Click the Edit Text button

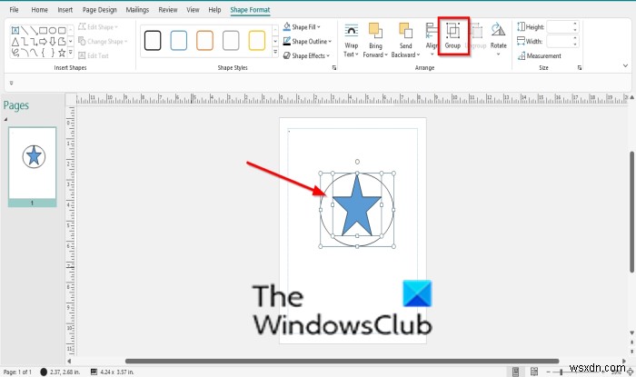click(x=94, y=55)
